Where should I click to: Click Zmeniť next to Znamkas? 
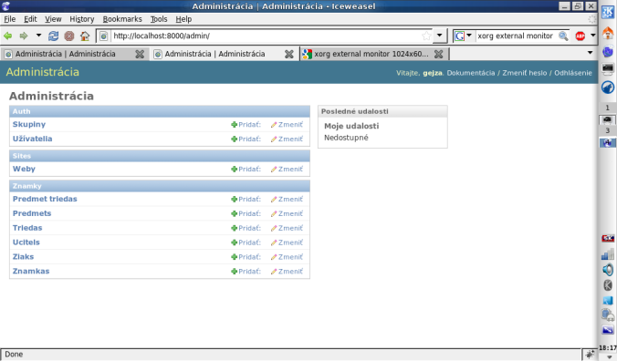click(x=287, y=271)
